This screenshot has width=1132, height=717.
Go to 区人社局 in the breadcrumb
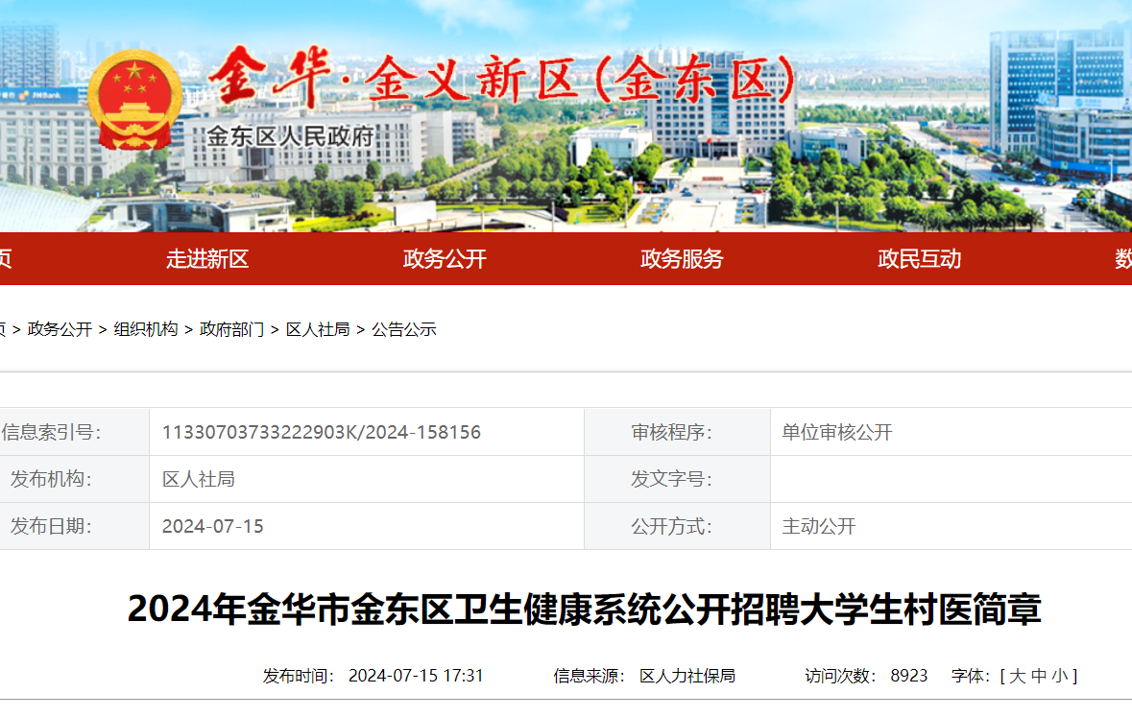318,329
